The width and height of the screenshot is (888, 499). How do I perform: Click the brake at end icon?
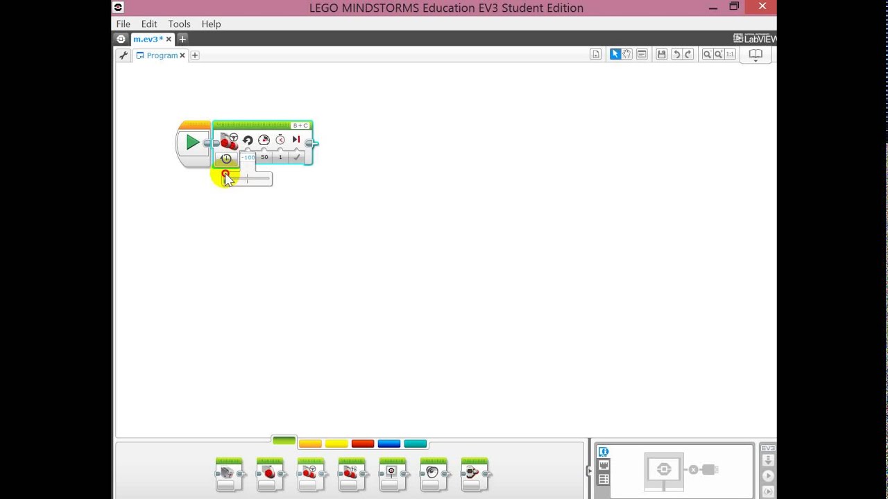(296, 139)
